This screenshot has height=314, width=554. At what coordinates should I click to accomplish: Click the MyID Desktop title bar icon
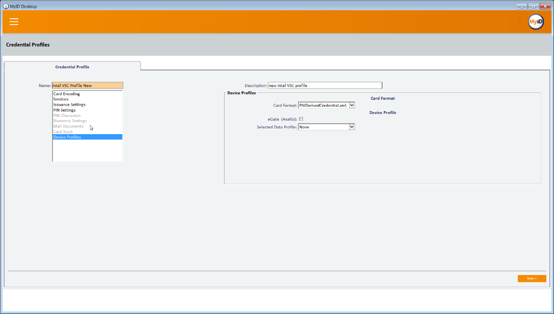pos(6,6)
